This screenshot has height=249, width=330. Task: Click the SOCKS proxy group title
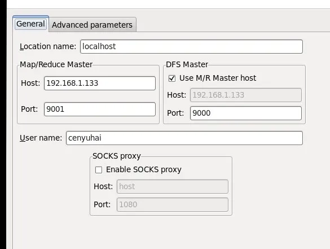(x=117, y=156)
